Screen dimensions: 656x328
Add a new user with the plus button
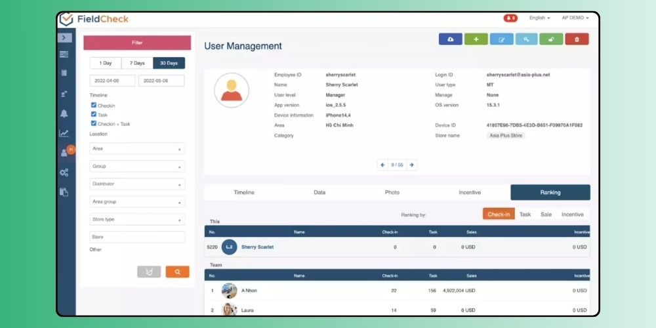[x=476, y=39]
